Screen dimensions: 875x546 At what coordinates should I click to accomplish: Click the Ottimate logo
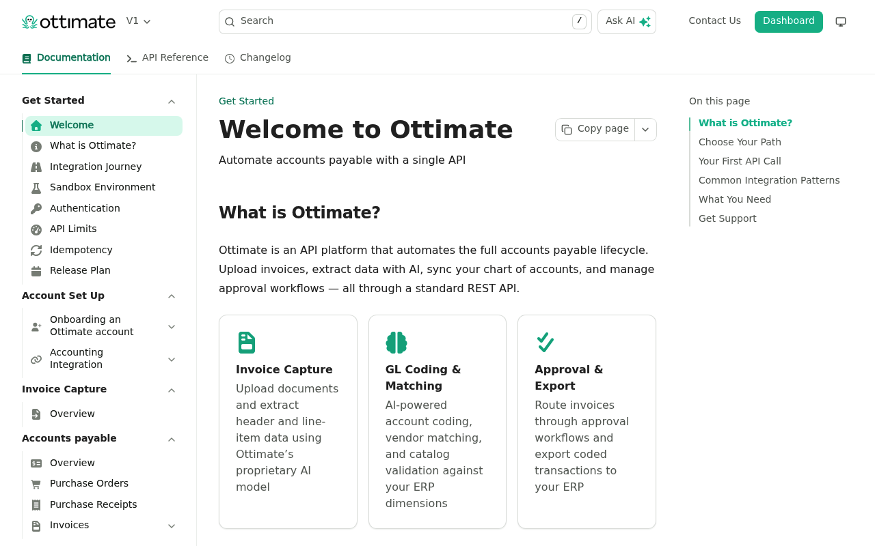point(68,22)
